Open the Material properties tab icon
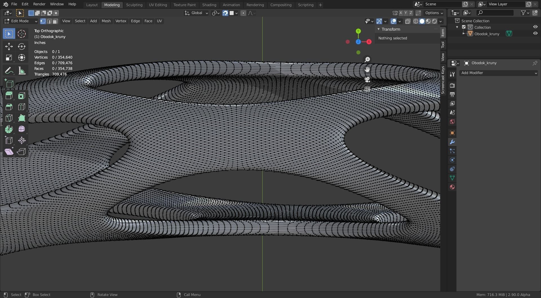The width and height of the screenshot is (541, 298). tap(452, 187)
